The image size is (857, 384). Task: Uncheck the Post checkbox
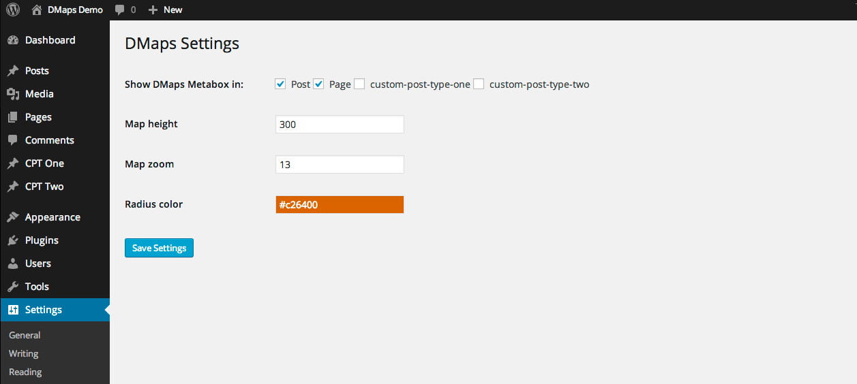point(280,84)
